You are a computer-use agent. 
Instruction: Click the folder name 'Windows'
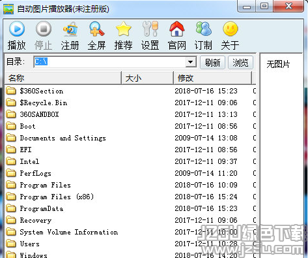pyautogui.click(x=33, y=255)
